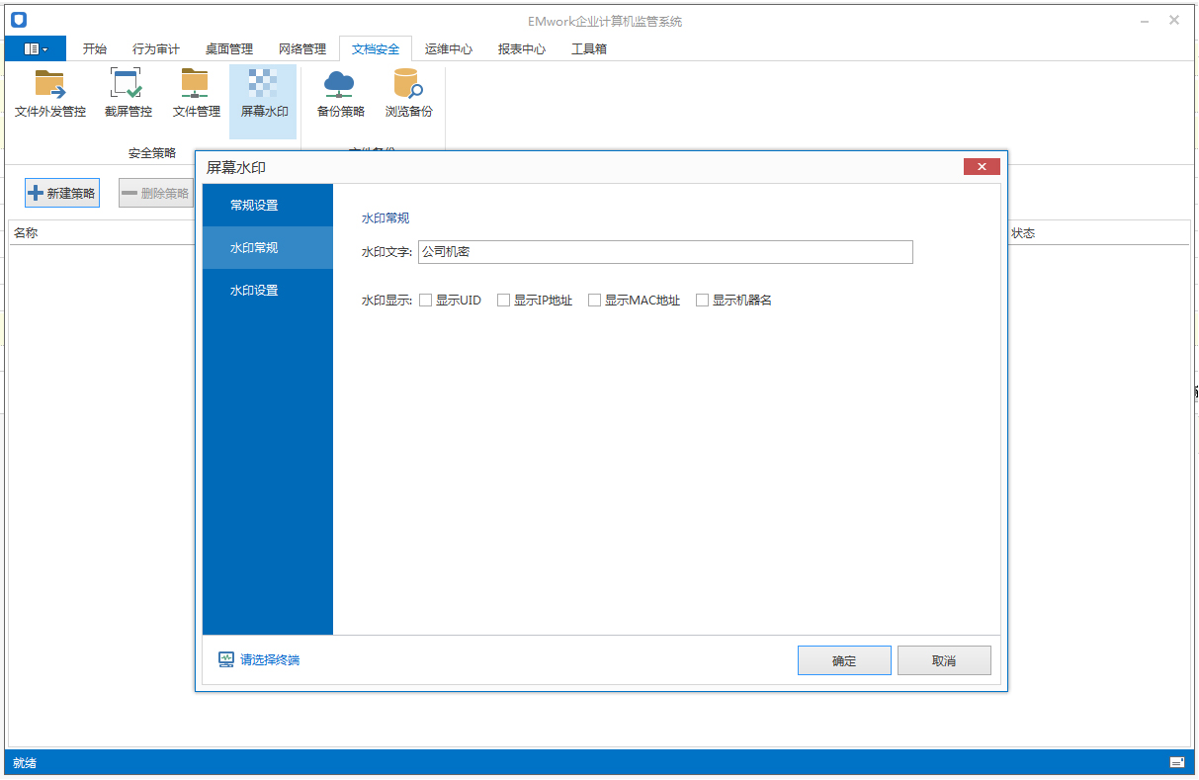Click the status bar icon at bottom right
The height and width of the screenshot is (780, 1199).
point(1176,762)
